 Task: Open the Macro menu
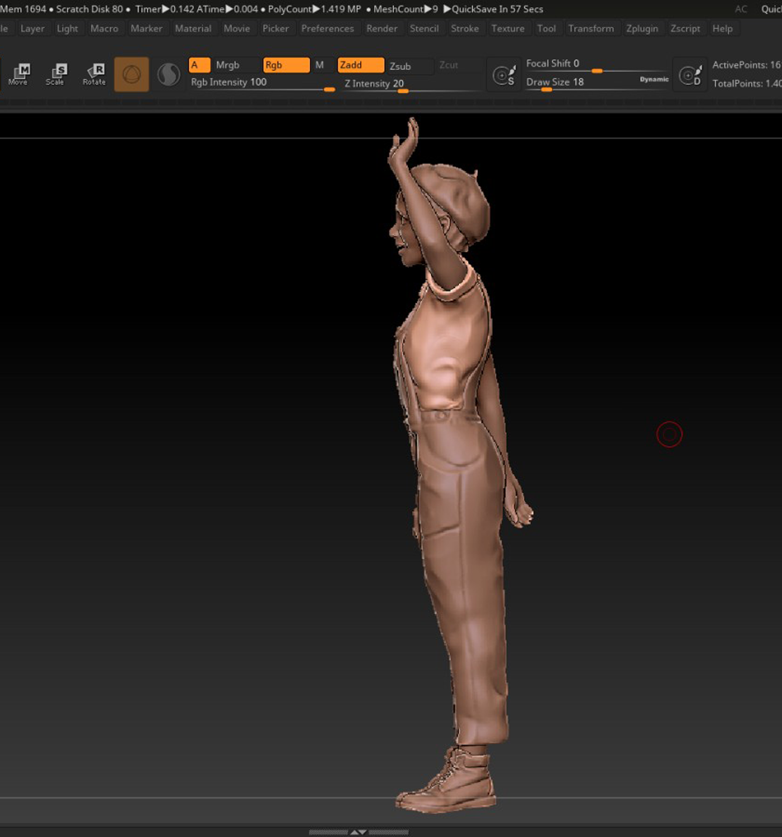104,28
